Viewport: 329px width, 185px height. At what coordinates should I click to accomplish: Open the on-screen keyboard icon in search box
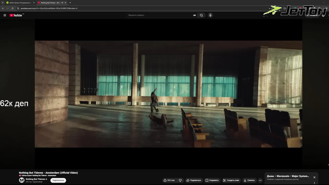click(195, 15)
